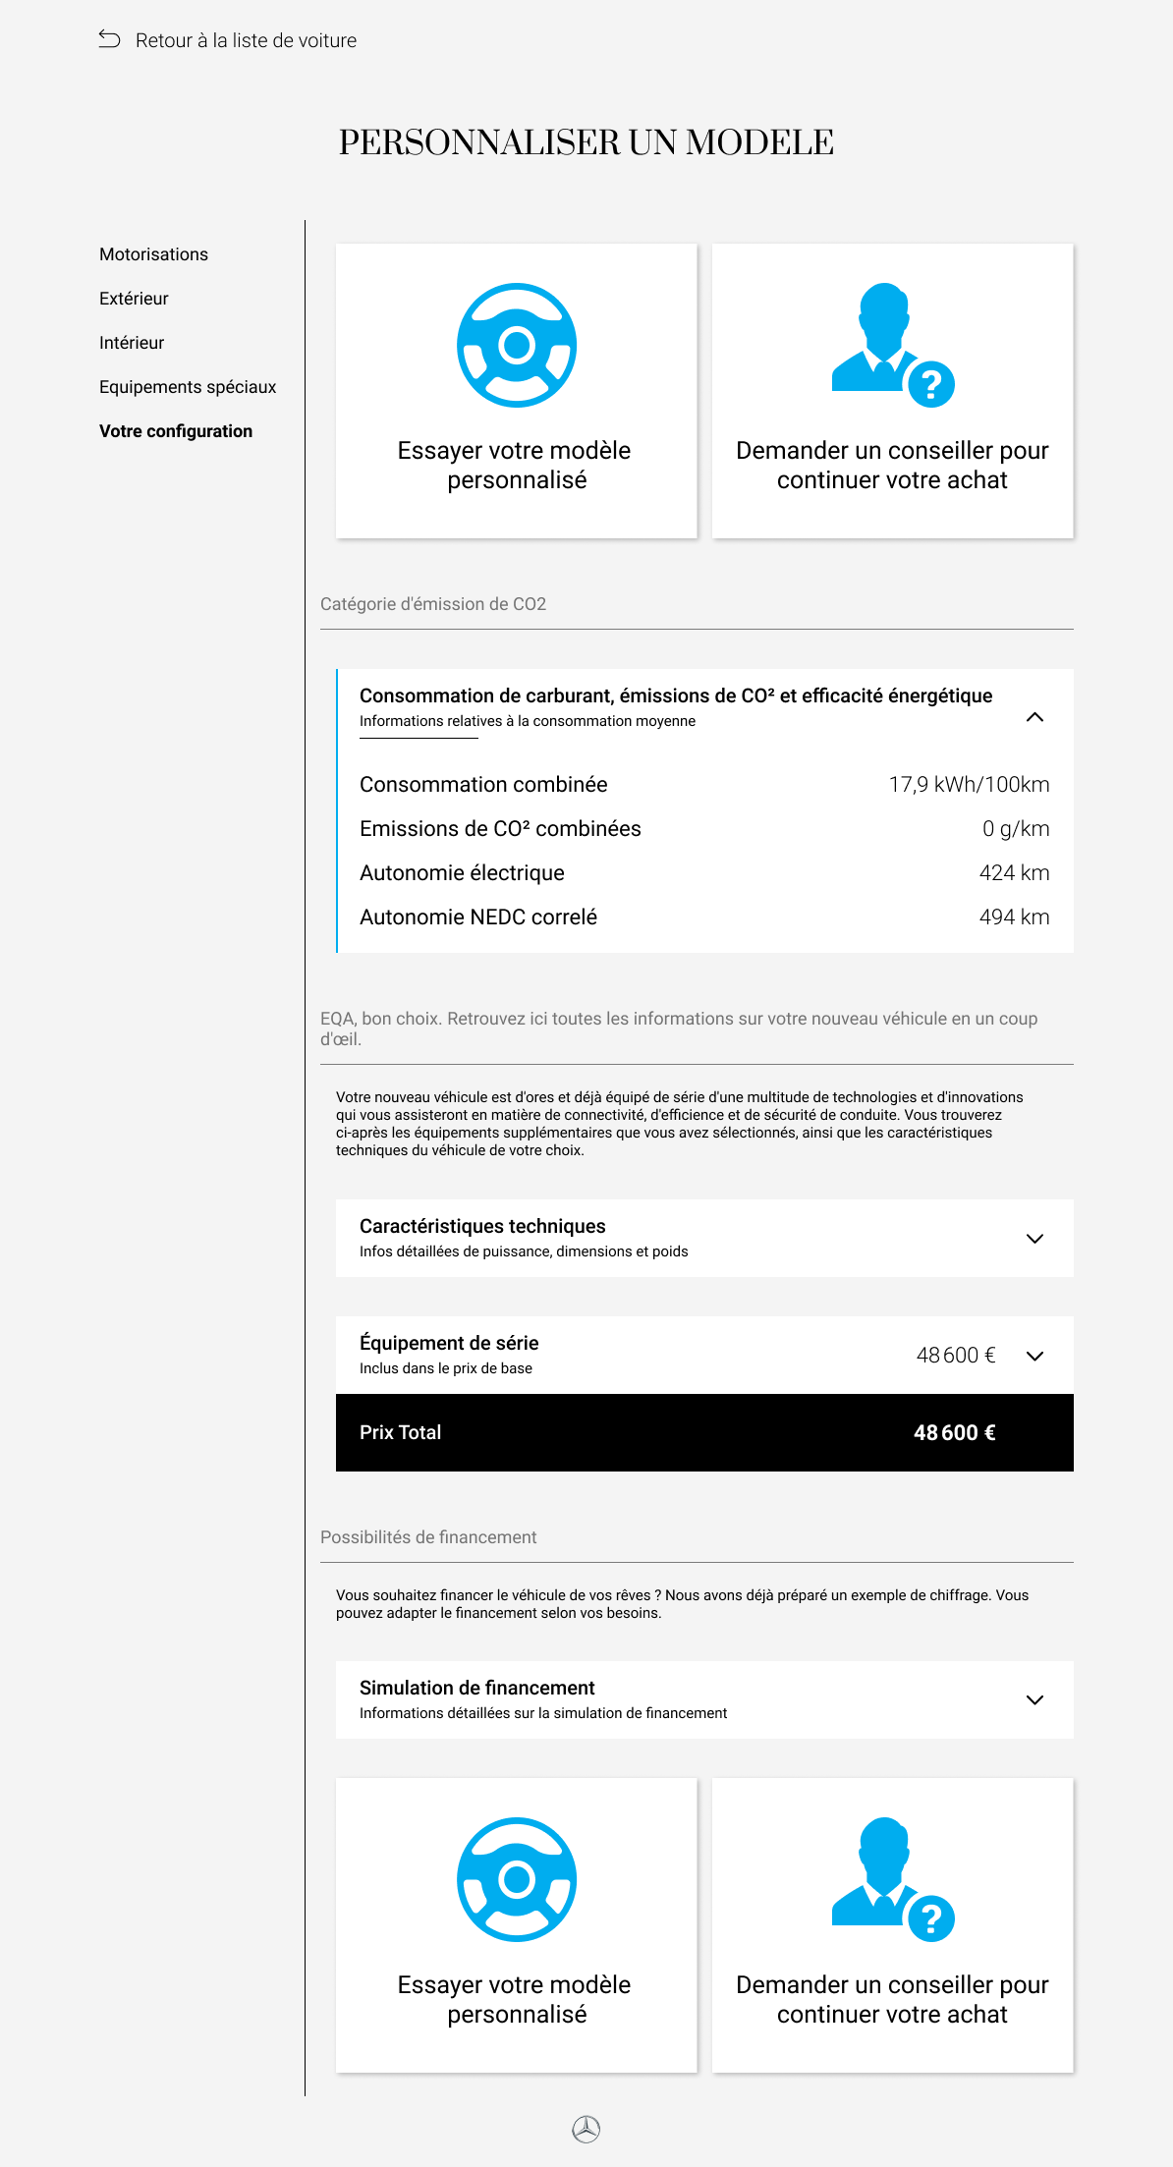
Task: Click top Essayer votre modèle personnalisé card
Action: point(517,391)
